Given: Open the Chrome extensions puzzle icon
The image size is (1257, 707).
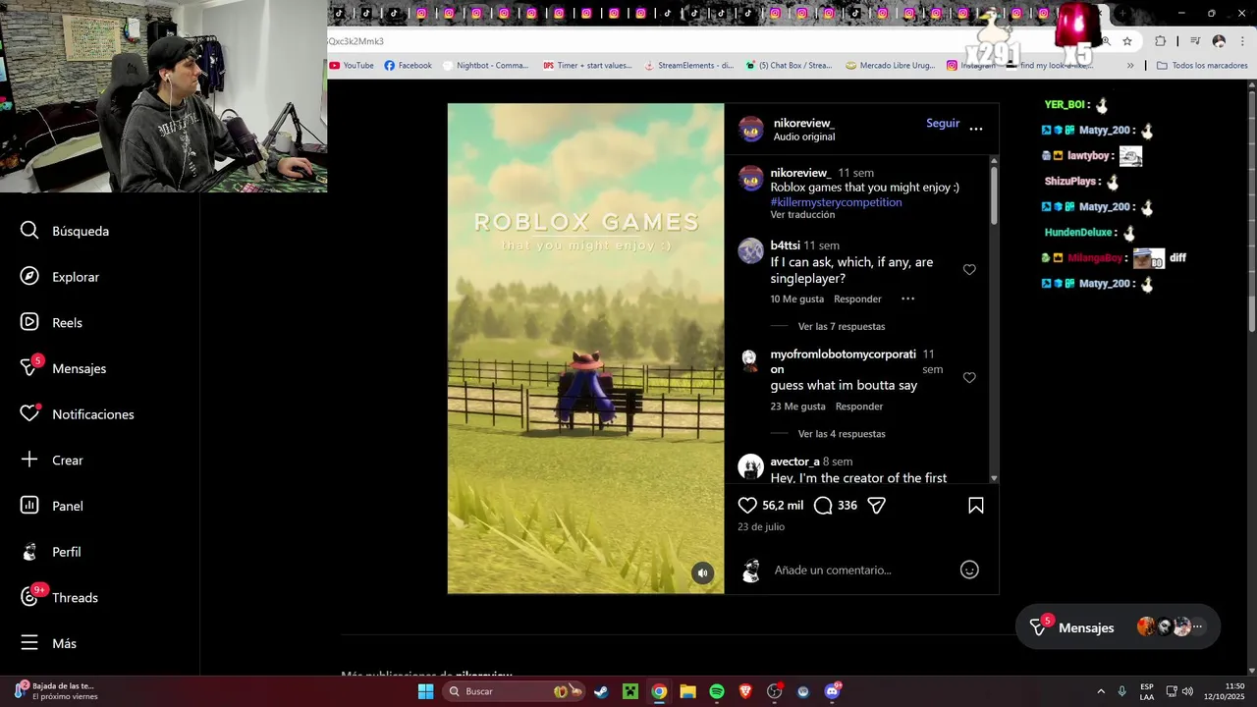Looking at the screenshot, I should (x=1161, y=41).
